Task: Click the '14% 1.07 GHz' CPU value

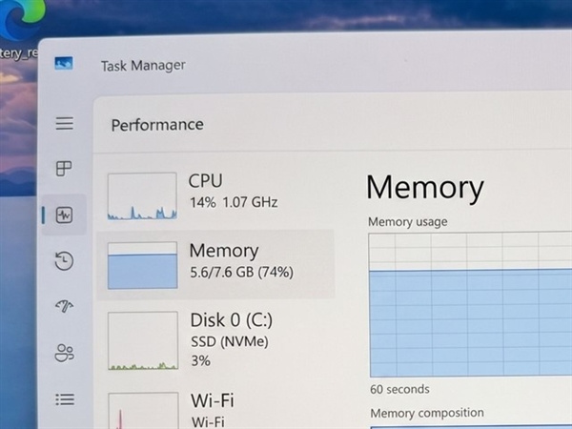Action: pyautogui.click(x=234, y=202)
